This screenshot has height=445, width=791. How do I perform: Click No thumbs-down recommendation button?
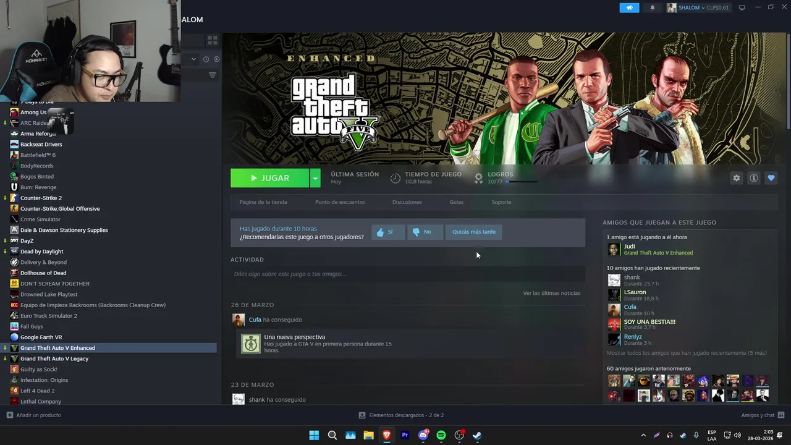425,232
